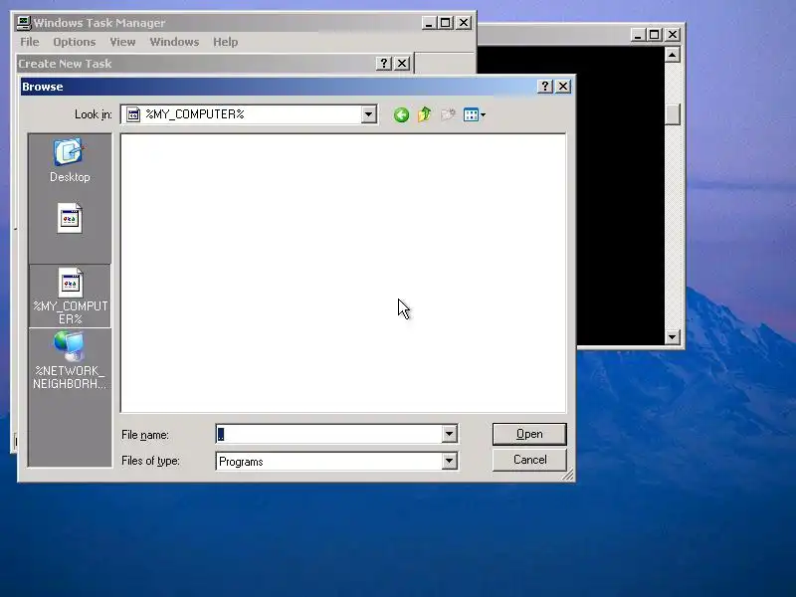Click the unlabeled document icon in places bar

70,218
